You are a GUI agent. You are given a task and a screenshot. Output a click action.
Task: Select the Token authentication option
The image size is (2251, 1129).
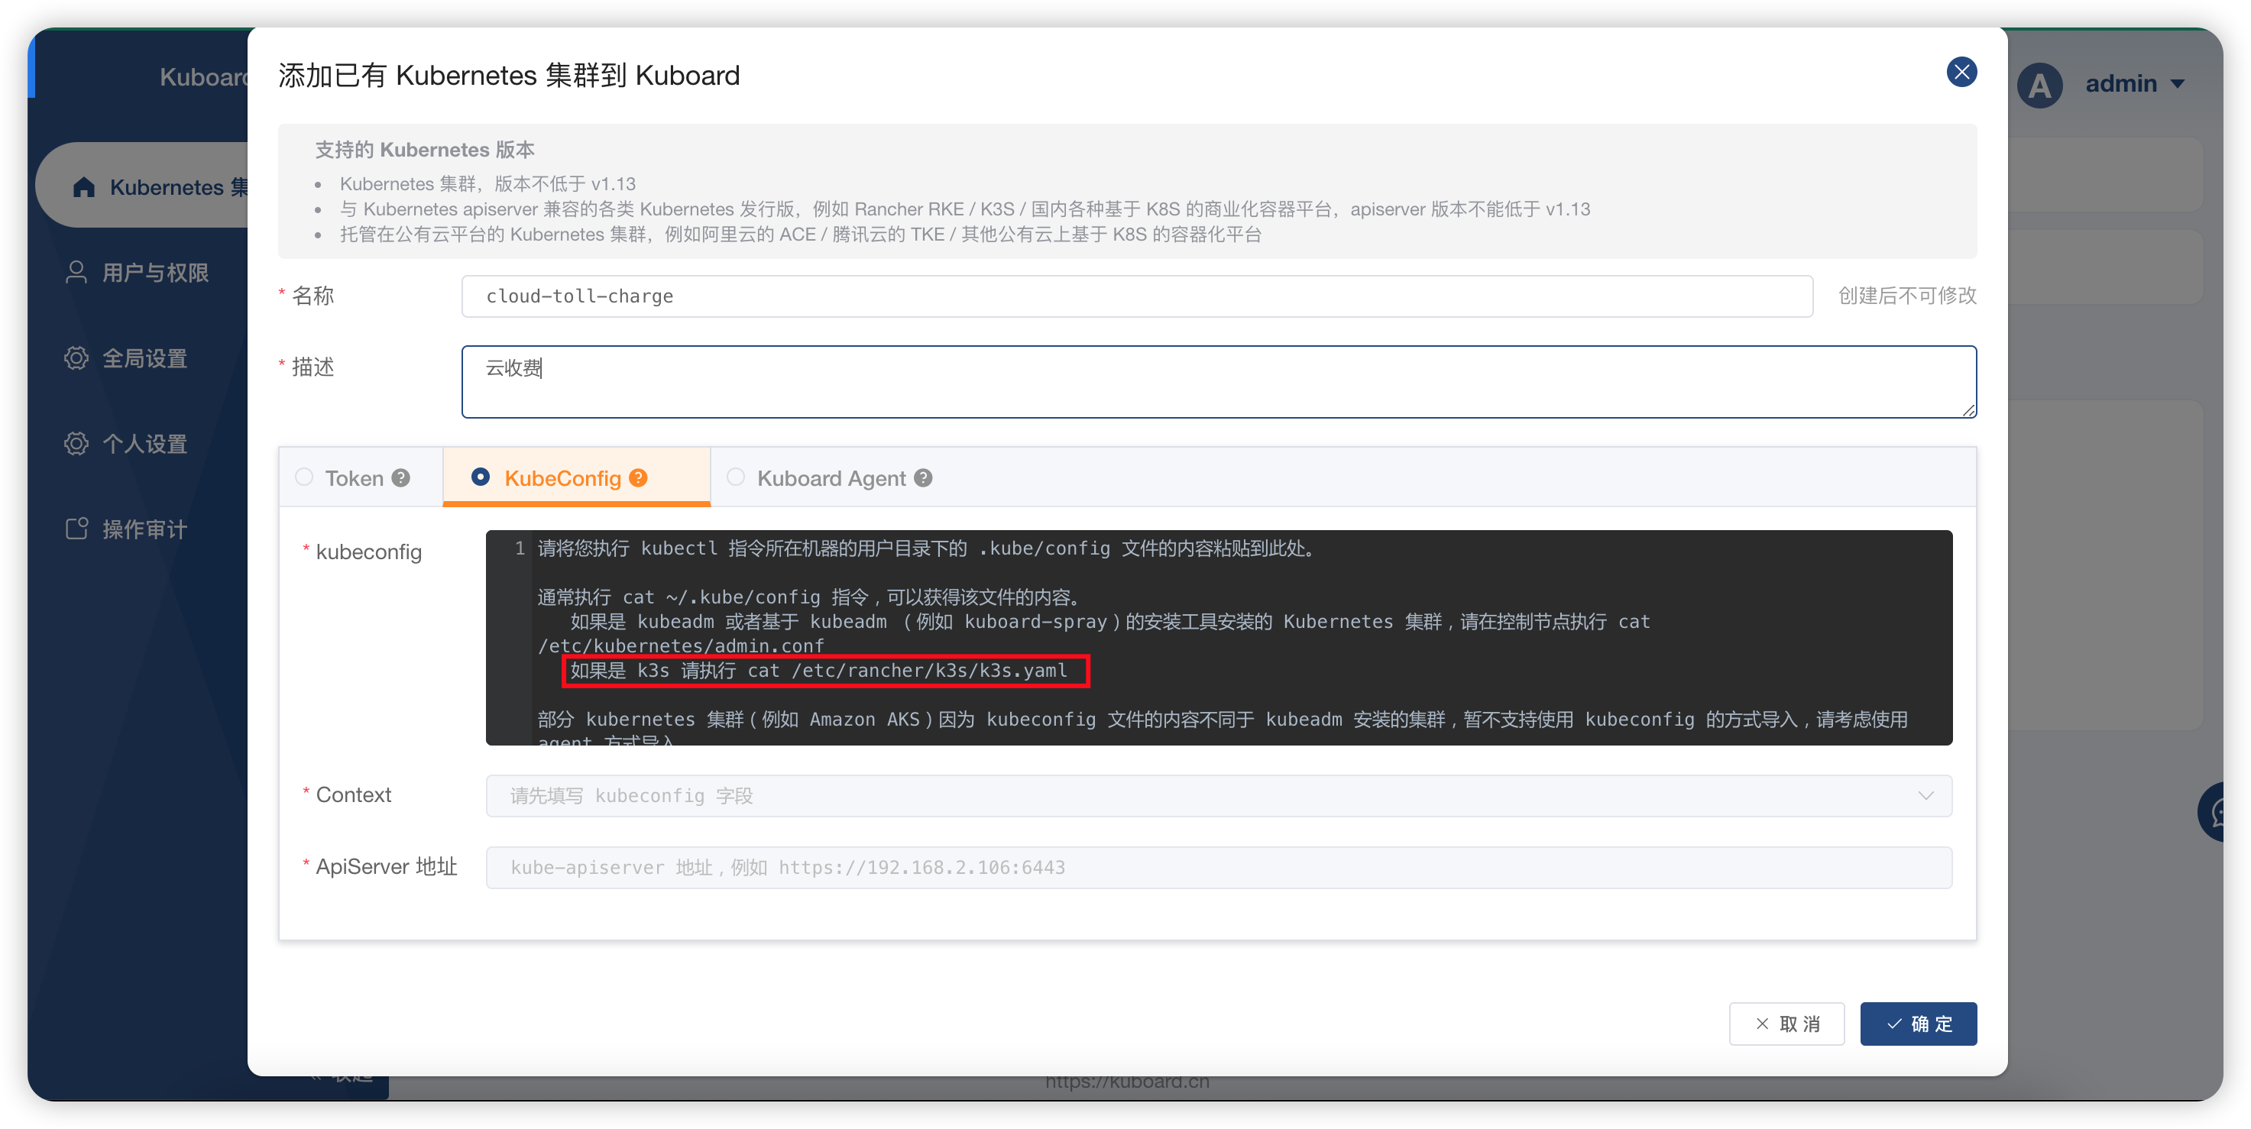click(303, 478)
